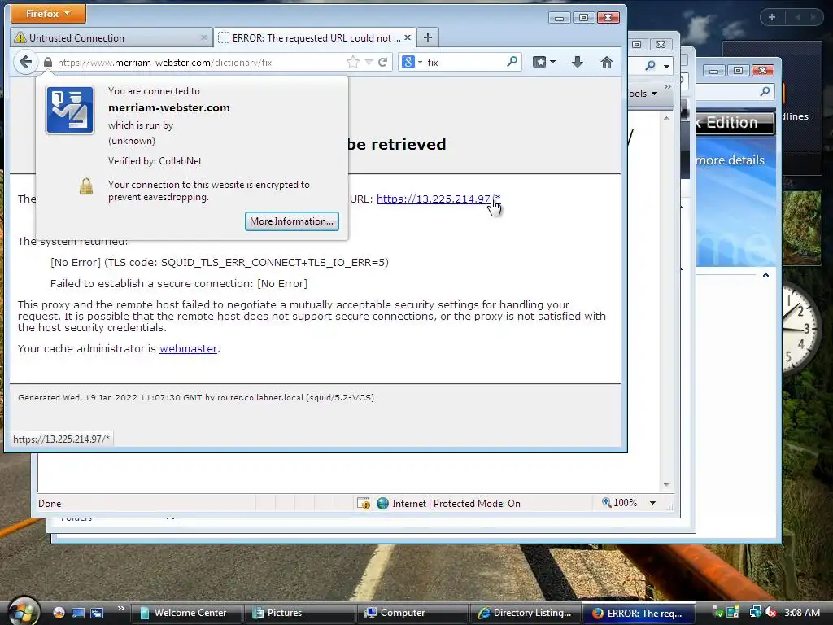The image size is (833, 625).
Task: Open the Google search engine selector
Action: click(x=412, y=62)
